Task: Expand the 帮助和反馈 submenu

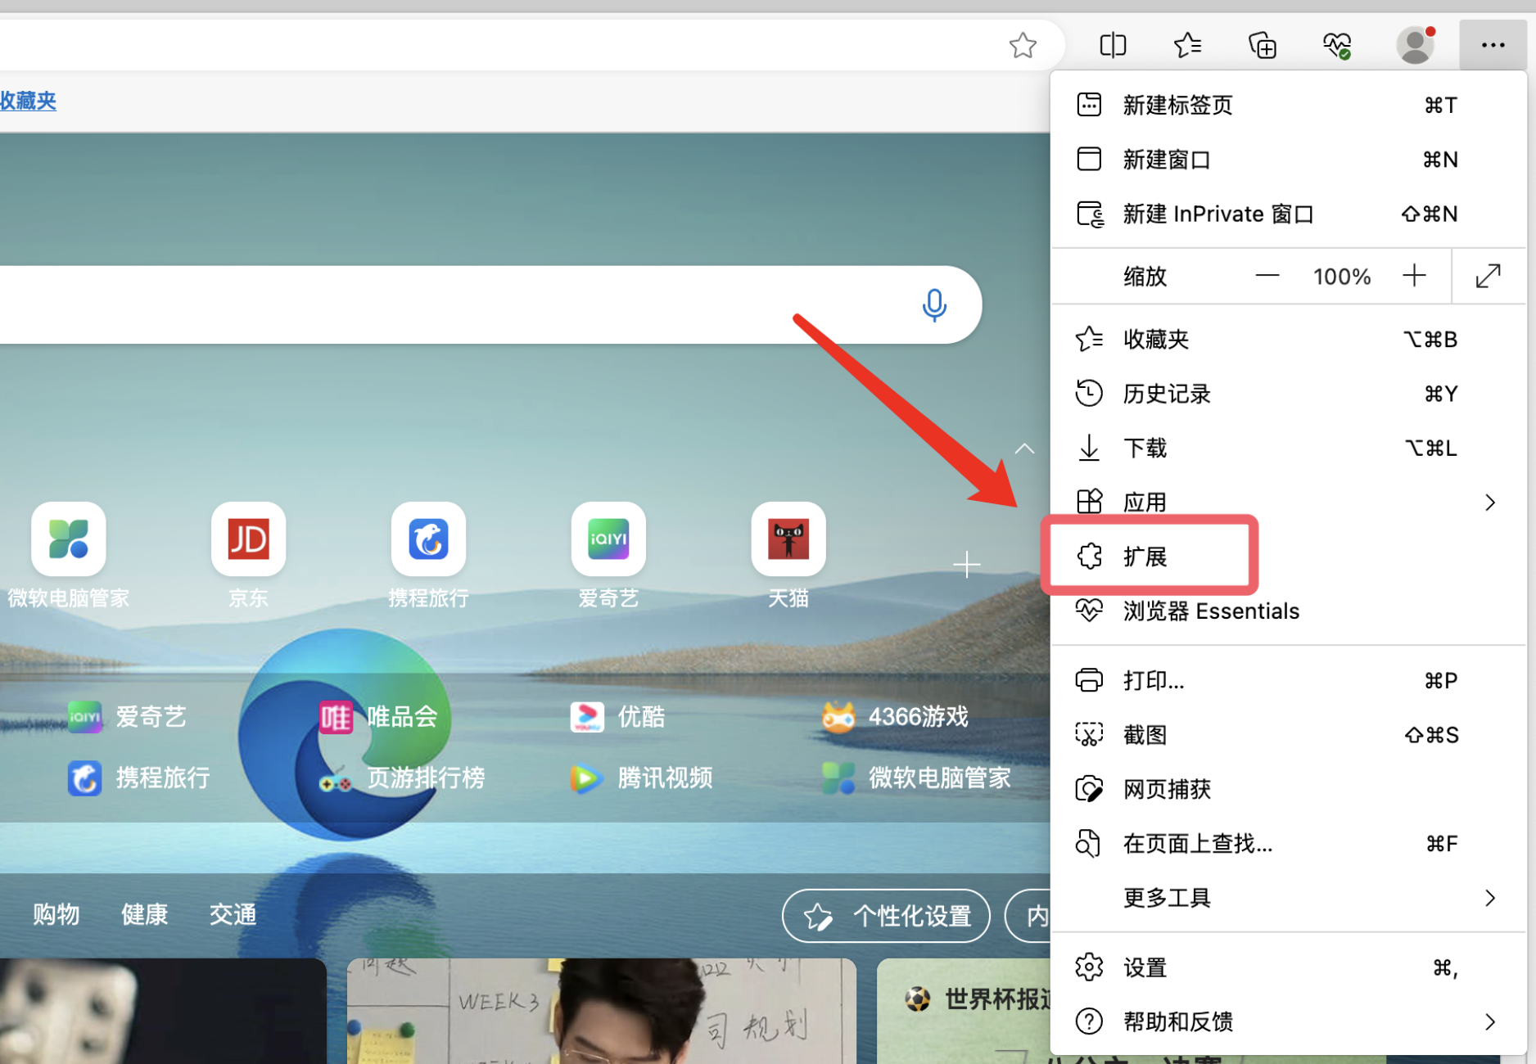Action: click(x=1489, y=1021)
